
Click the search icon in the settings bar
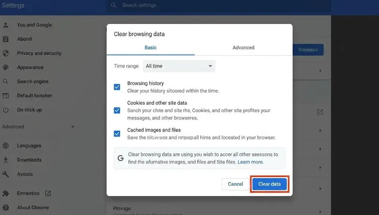114,5
